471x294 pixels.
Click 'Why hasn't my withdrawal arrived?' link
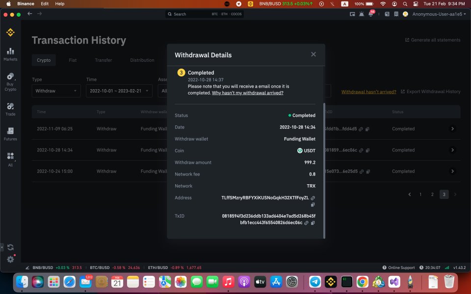(247, 93)
